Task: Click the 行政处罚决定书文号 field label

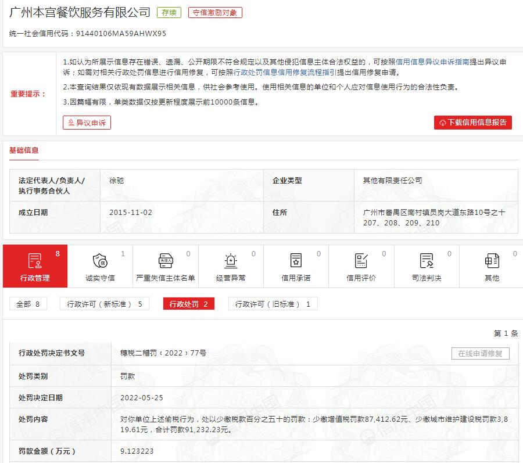Action: [x=52, y=353]
